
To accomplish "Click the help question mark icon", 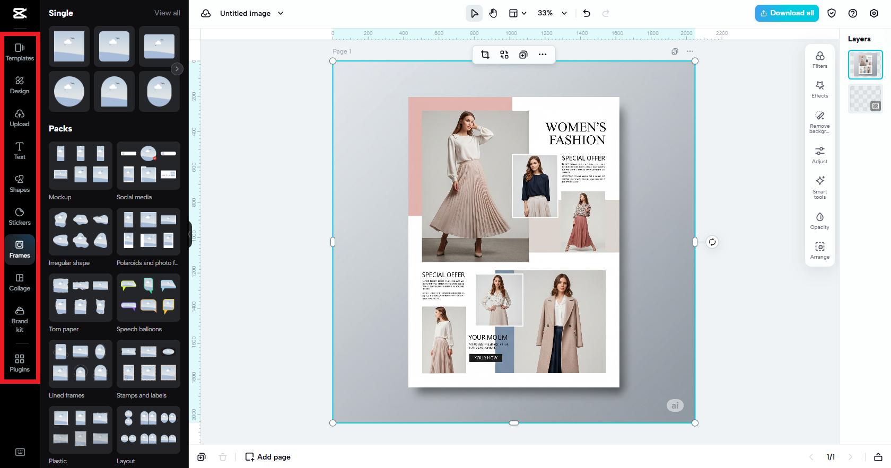I will pyautogui.click(x=853, y=13).
